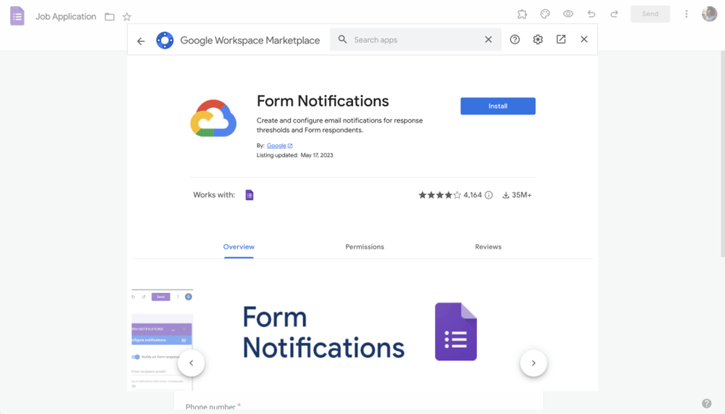Screen dimensions: 725x414
Task: Go back in the Marketplace dialog
Action: [x=141, y=41]
